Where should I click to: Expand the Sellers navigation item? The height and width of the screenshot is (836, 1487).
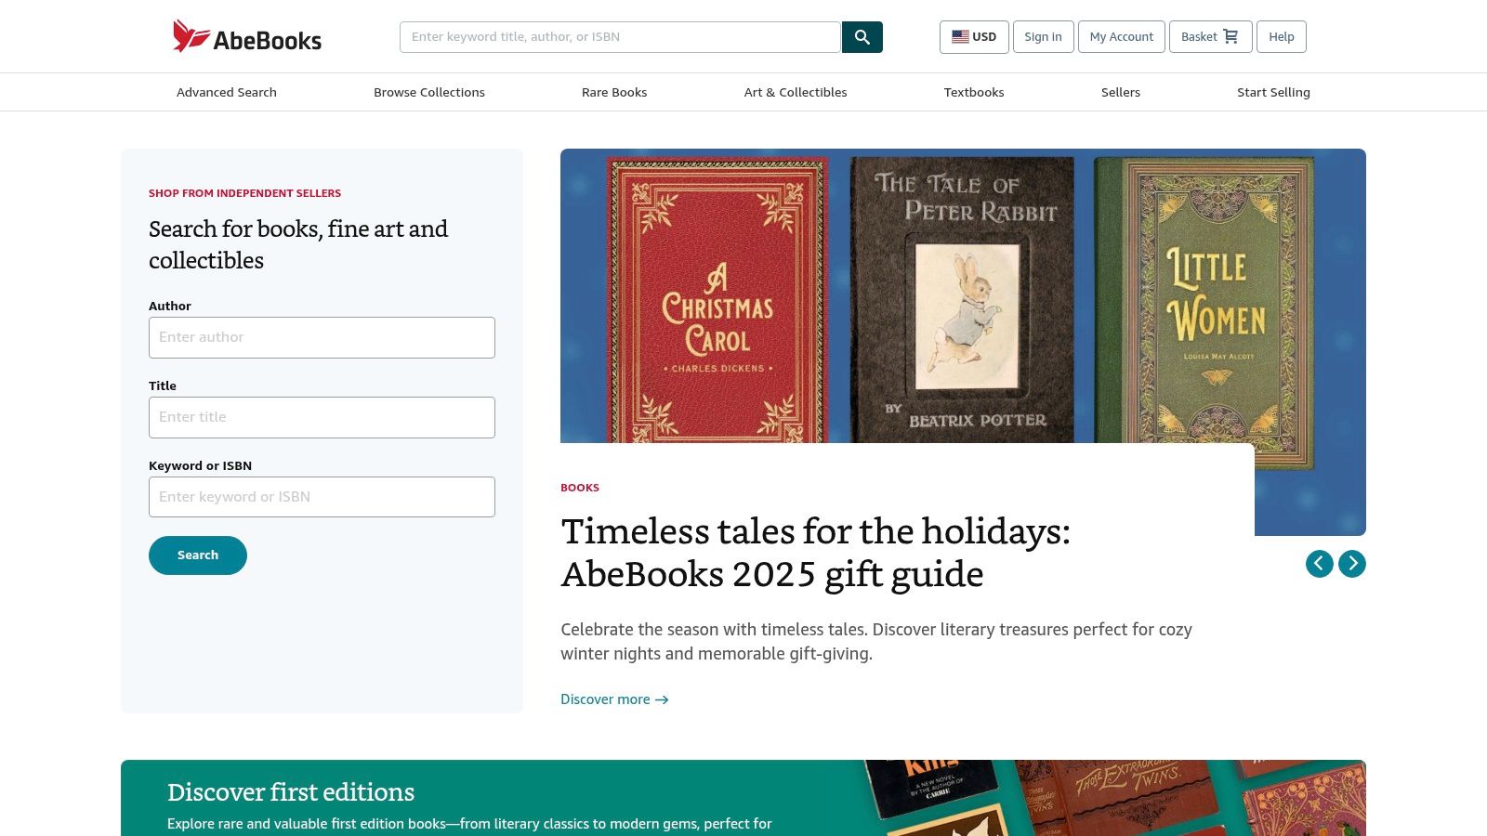point(1121,92)
